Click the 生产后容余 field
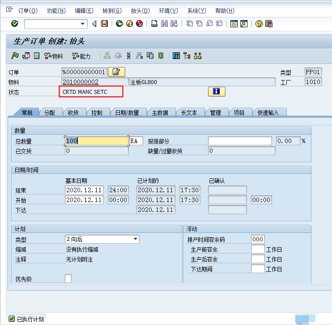Image resolution: width=332 pixels, height=325 pixels. (x=258, y=259)
